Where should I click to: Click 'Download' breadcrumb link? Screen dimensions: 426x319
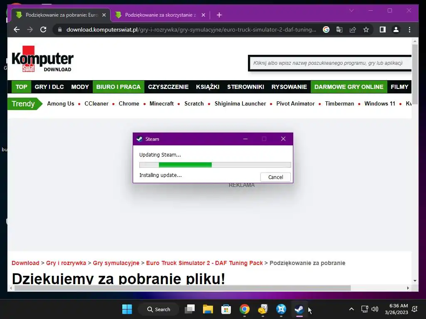pyautogui.click(x=25, y=263)
